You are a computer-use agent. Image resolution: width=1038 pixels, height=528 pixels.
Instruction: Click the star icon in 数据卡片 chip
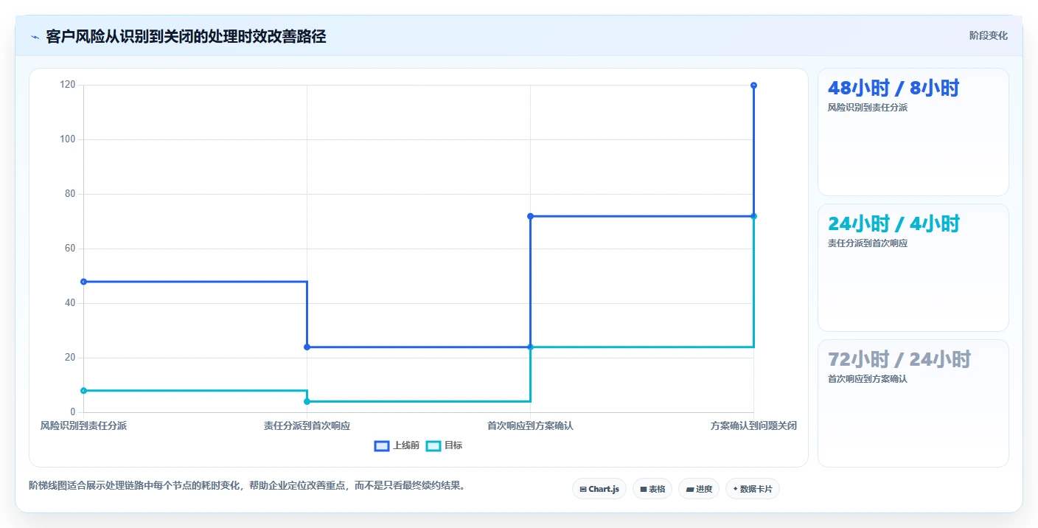click(735, 489)
